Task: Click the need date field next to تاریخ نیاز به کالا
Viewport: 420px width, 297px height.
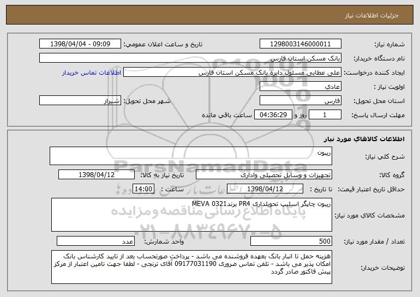Action: [x=97, y=175]
